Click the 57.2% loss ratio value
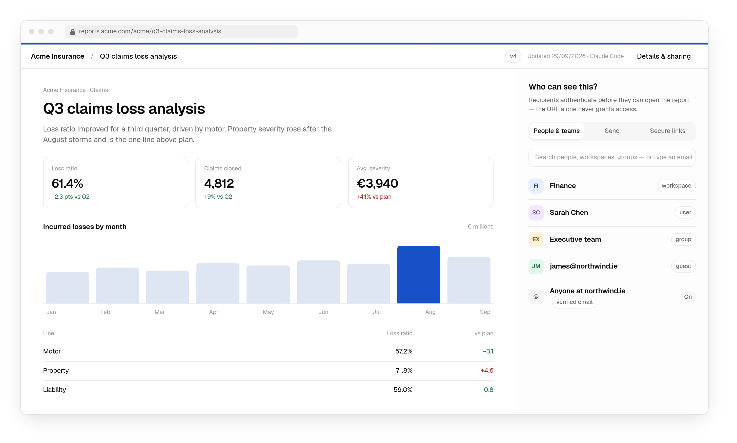737x443 pixels. click(x=404, y=352)
